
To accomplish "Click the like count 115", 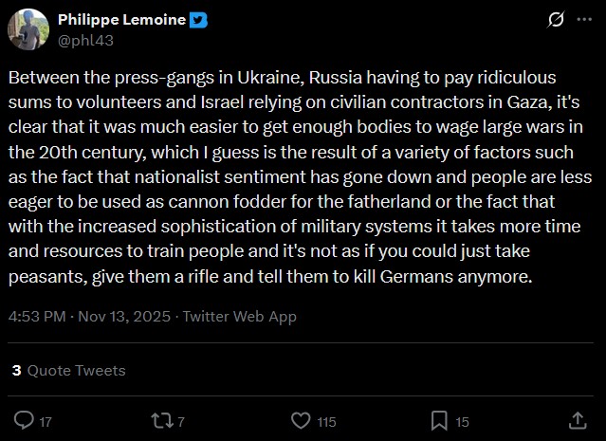I will [x=326, y=422].
